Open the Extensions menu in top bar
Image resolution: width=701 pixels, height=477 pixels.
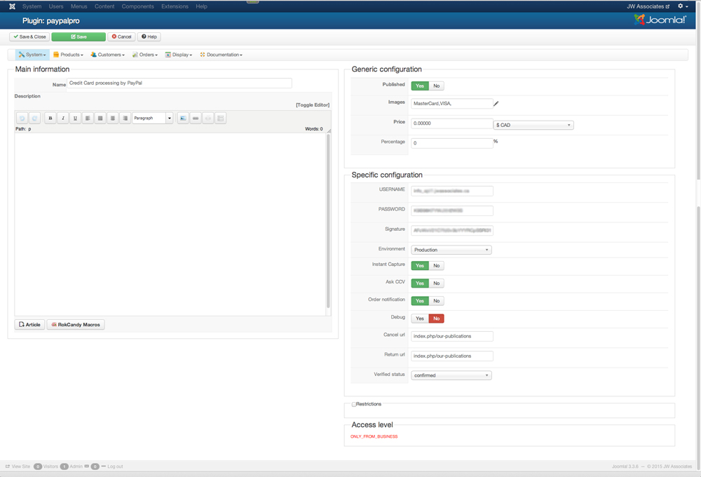pos(175,6)
